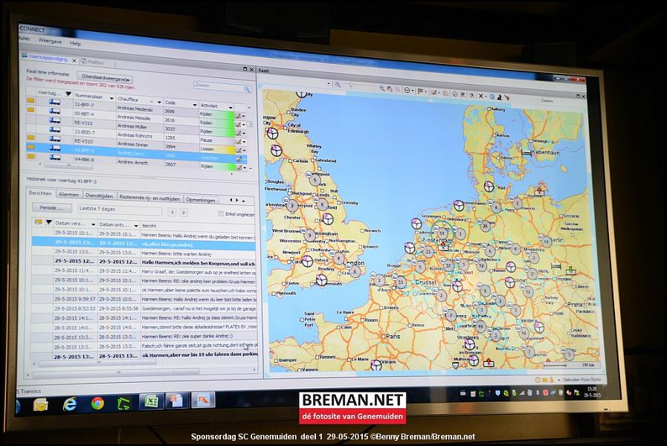This screenshot has height=446, width=667.
Task: Switch to the Mailbox tab
Action: [x=93, y=62]
